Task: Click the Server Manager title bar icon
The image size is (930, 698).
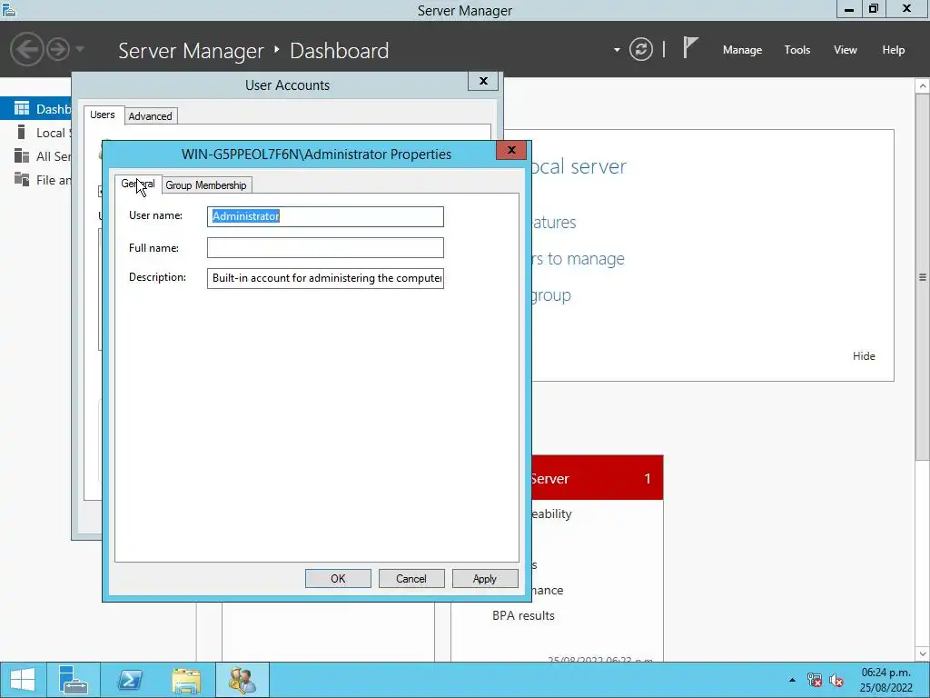Action: [9, 10]
